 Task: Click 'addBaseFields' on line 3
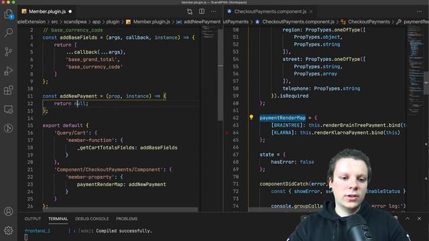tap(78, 37)
